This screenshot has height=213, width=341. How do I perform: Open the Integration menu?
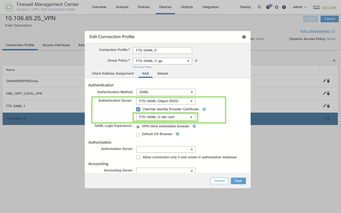click(x=210, y=7)
